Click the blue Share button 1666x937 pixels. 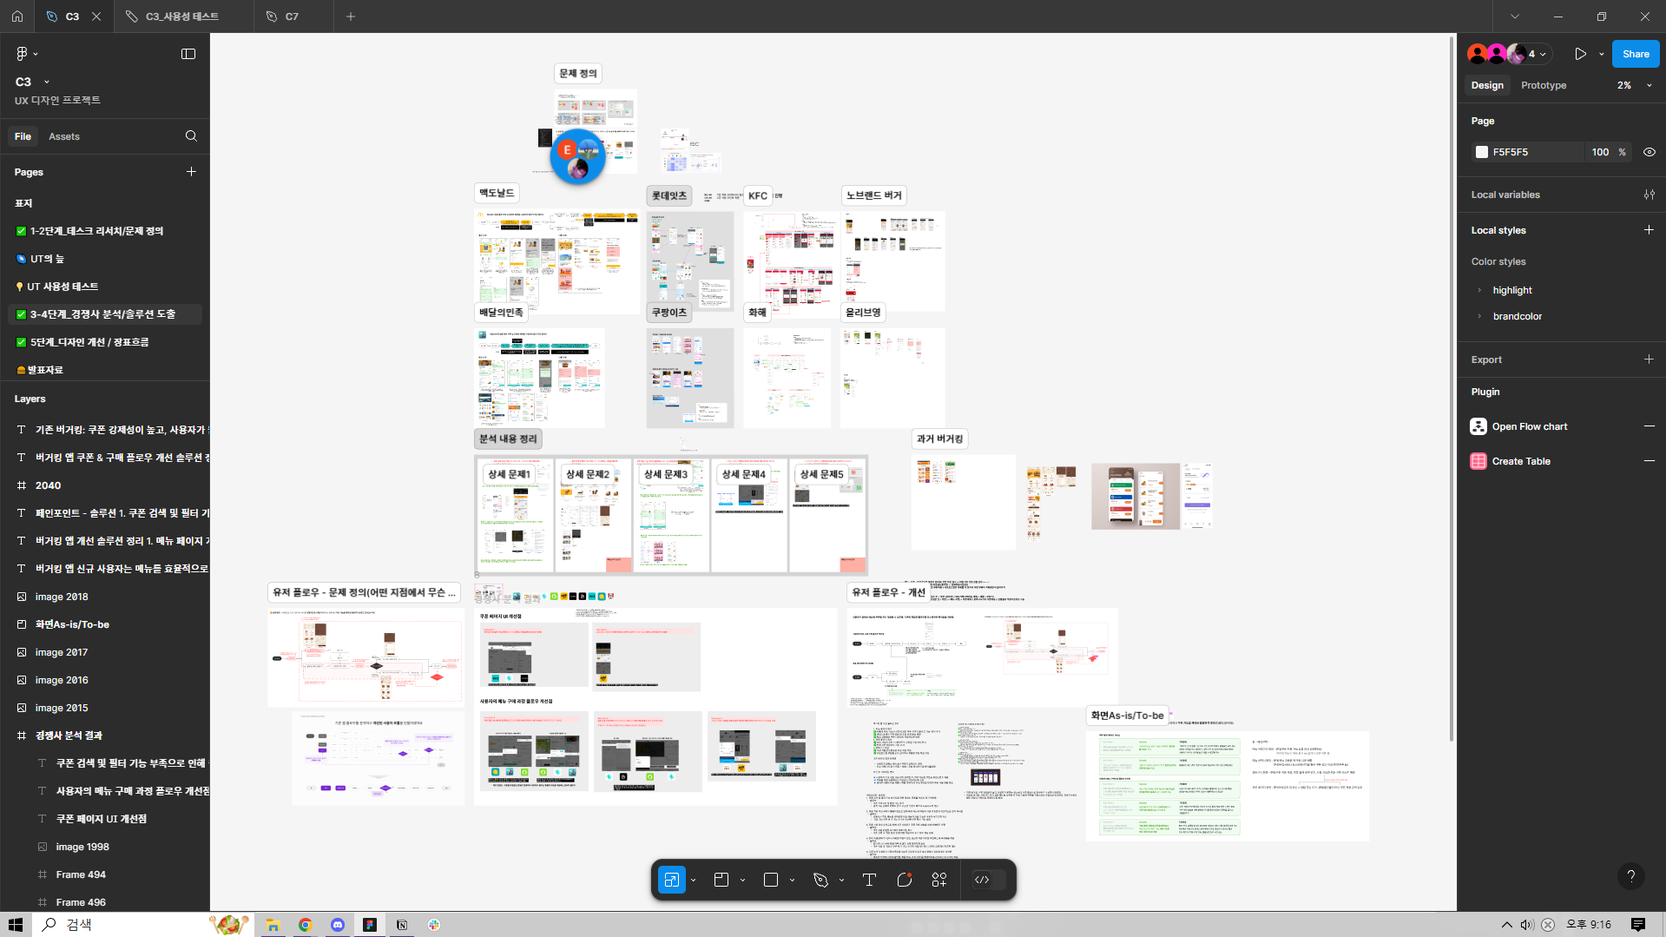[1636, 54]
